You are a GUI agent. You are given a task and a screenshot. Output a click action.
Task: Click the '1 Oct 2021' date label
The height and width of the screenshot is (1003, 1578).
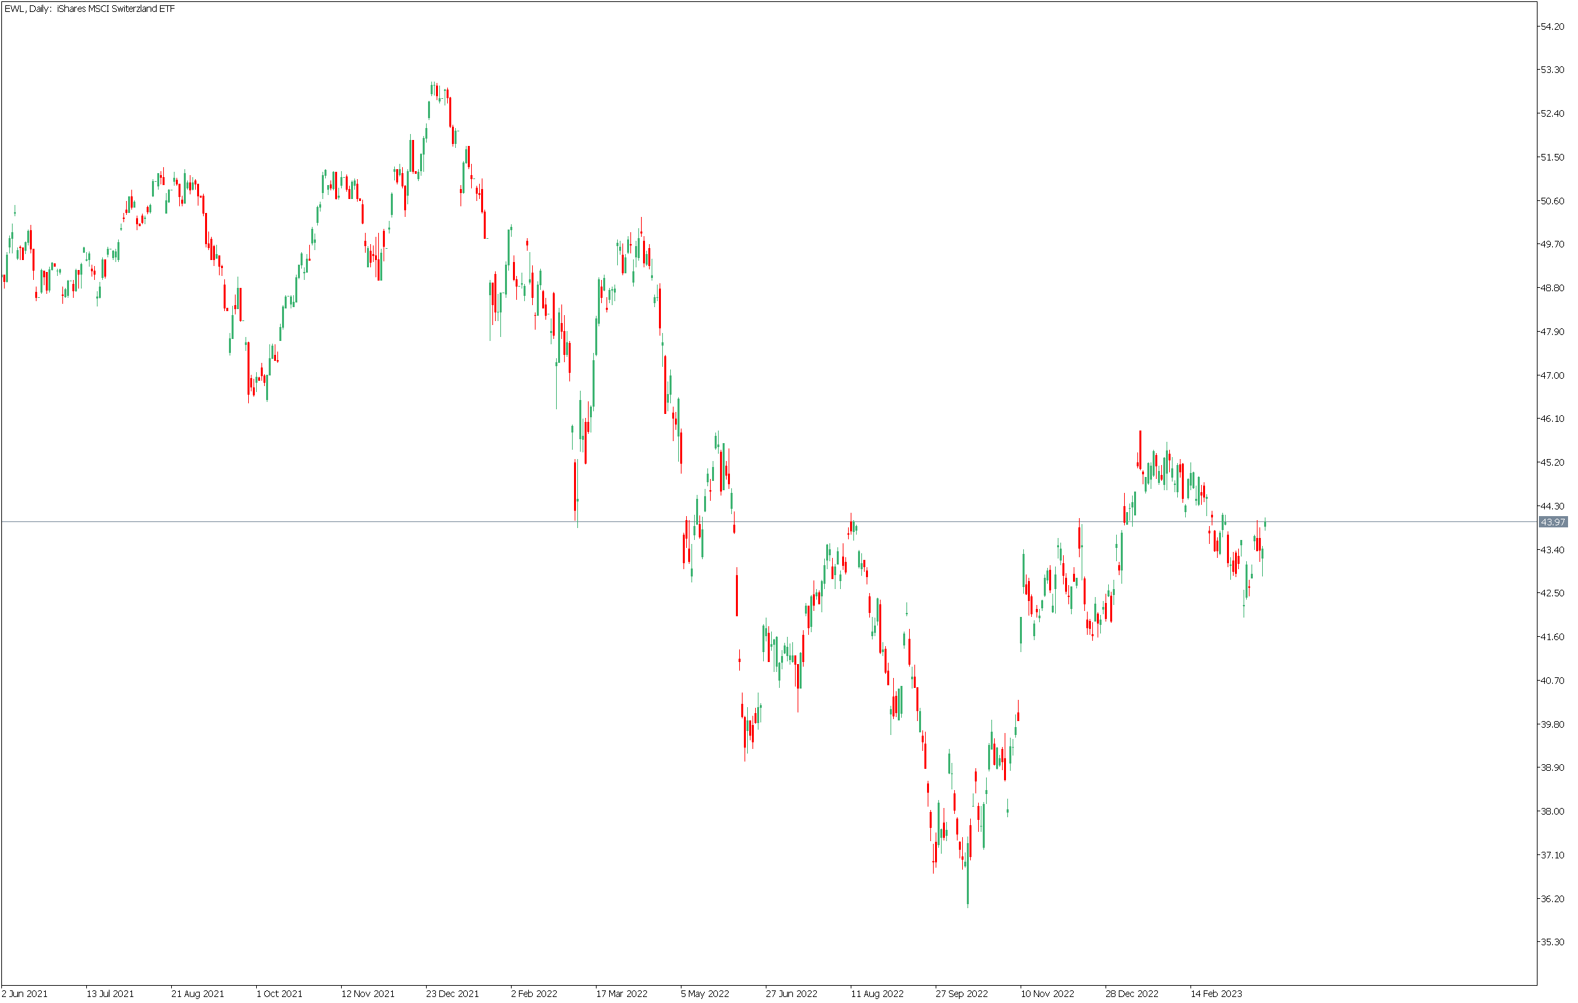pyautogui.click(x=279, y=994)
